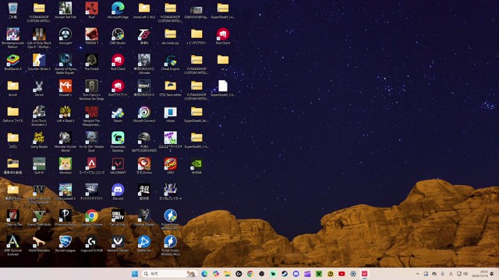
Task: Open Minecraft from the taskbar
Action: [x=319, y=274]
